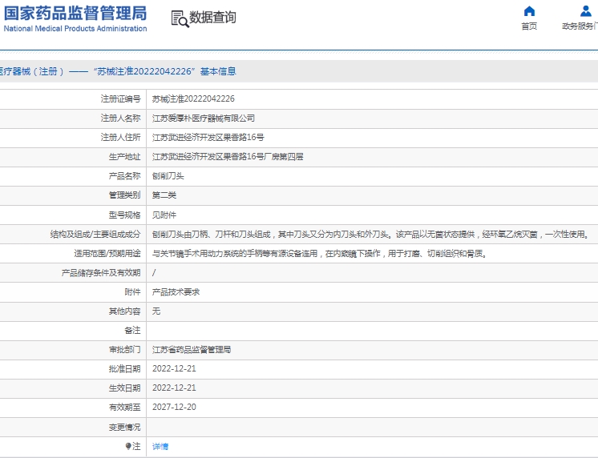Click the 国家药品监督管理局 logo
The image size is (598, 458).
[75, 18]
